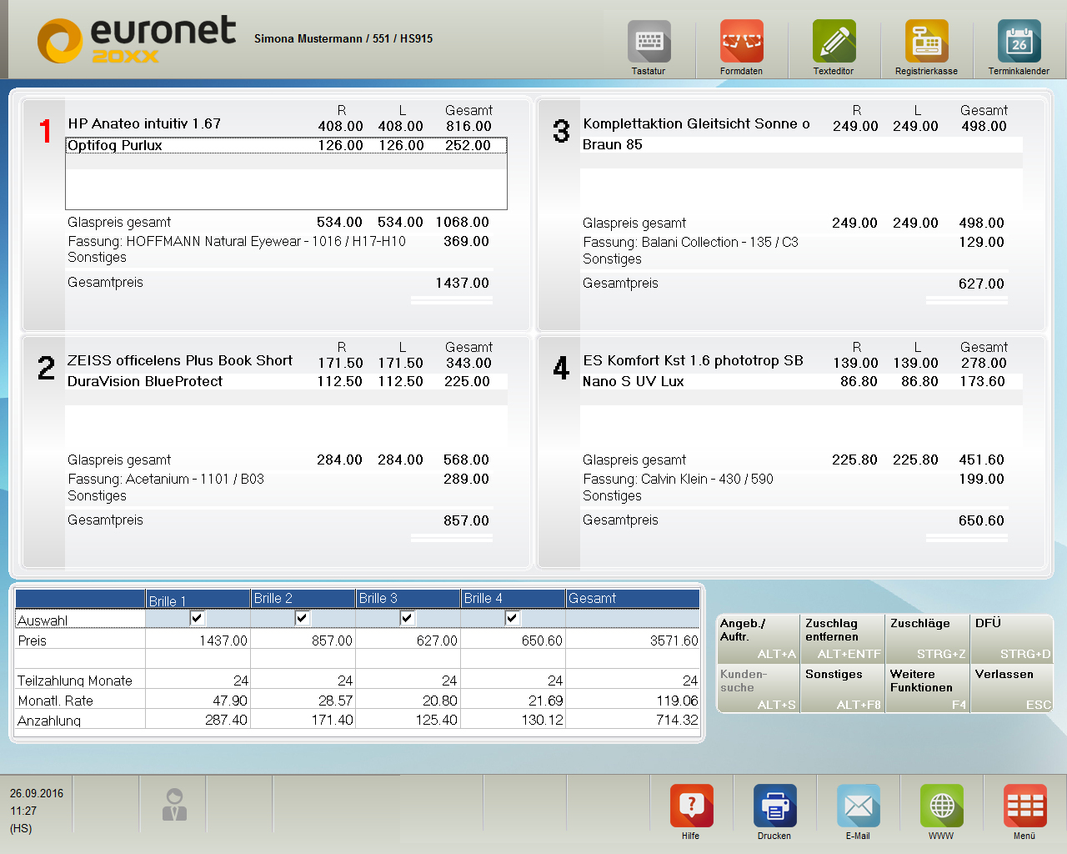The height and width of the screenshot is (854, 1067).
Task: Click ZEISS officelens Plus Book Short
Action: tap(180, 360)
